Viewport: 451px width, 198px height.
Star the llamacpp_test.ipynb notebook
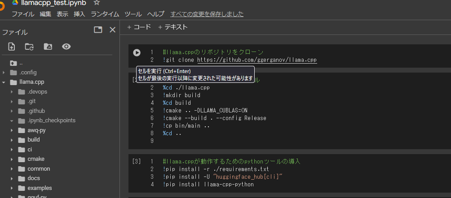[97, 3]
